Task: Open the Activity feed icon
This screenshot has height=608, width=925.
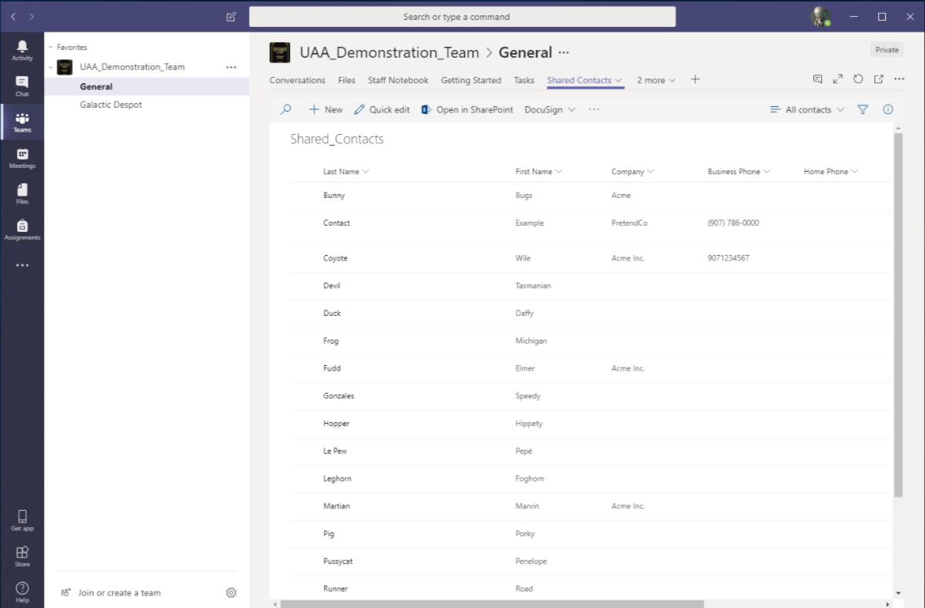Action: (x=22, y=50)
